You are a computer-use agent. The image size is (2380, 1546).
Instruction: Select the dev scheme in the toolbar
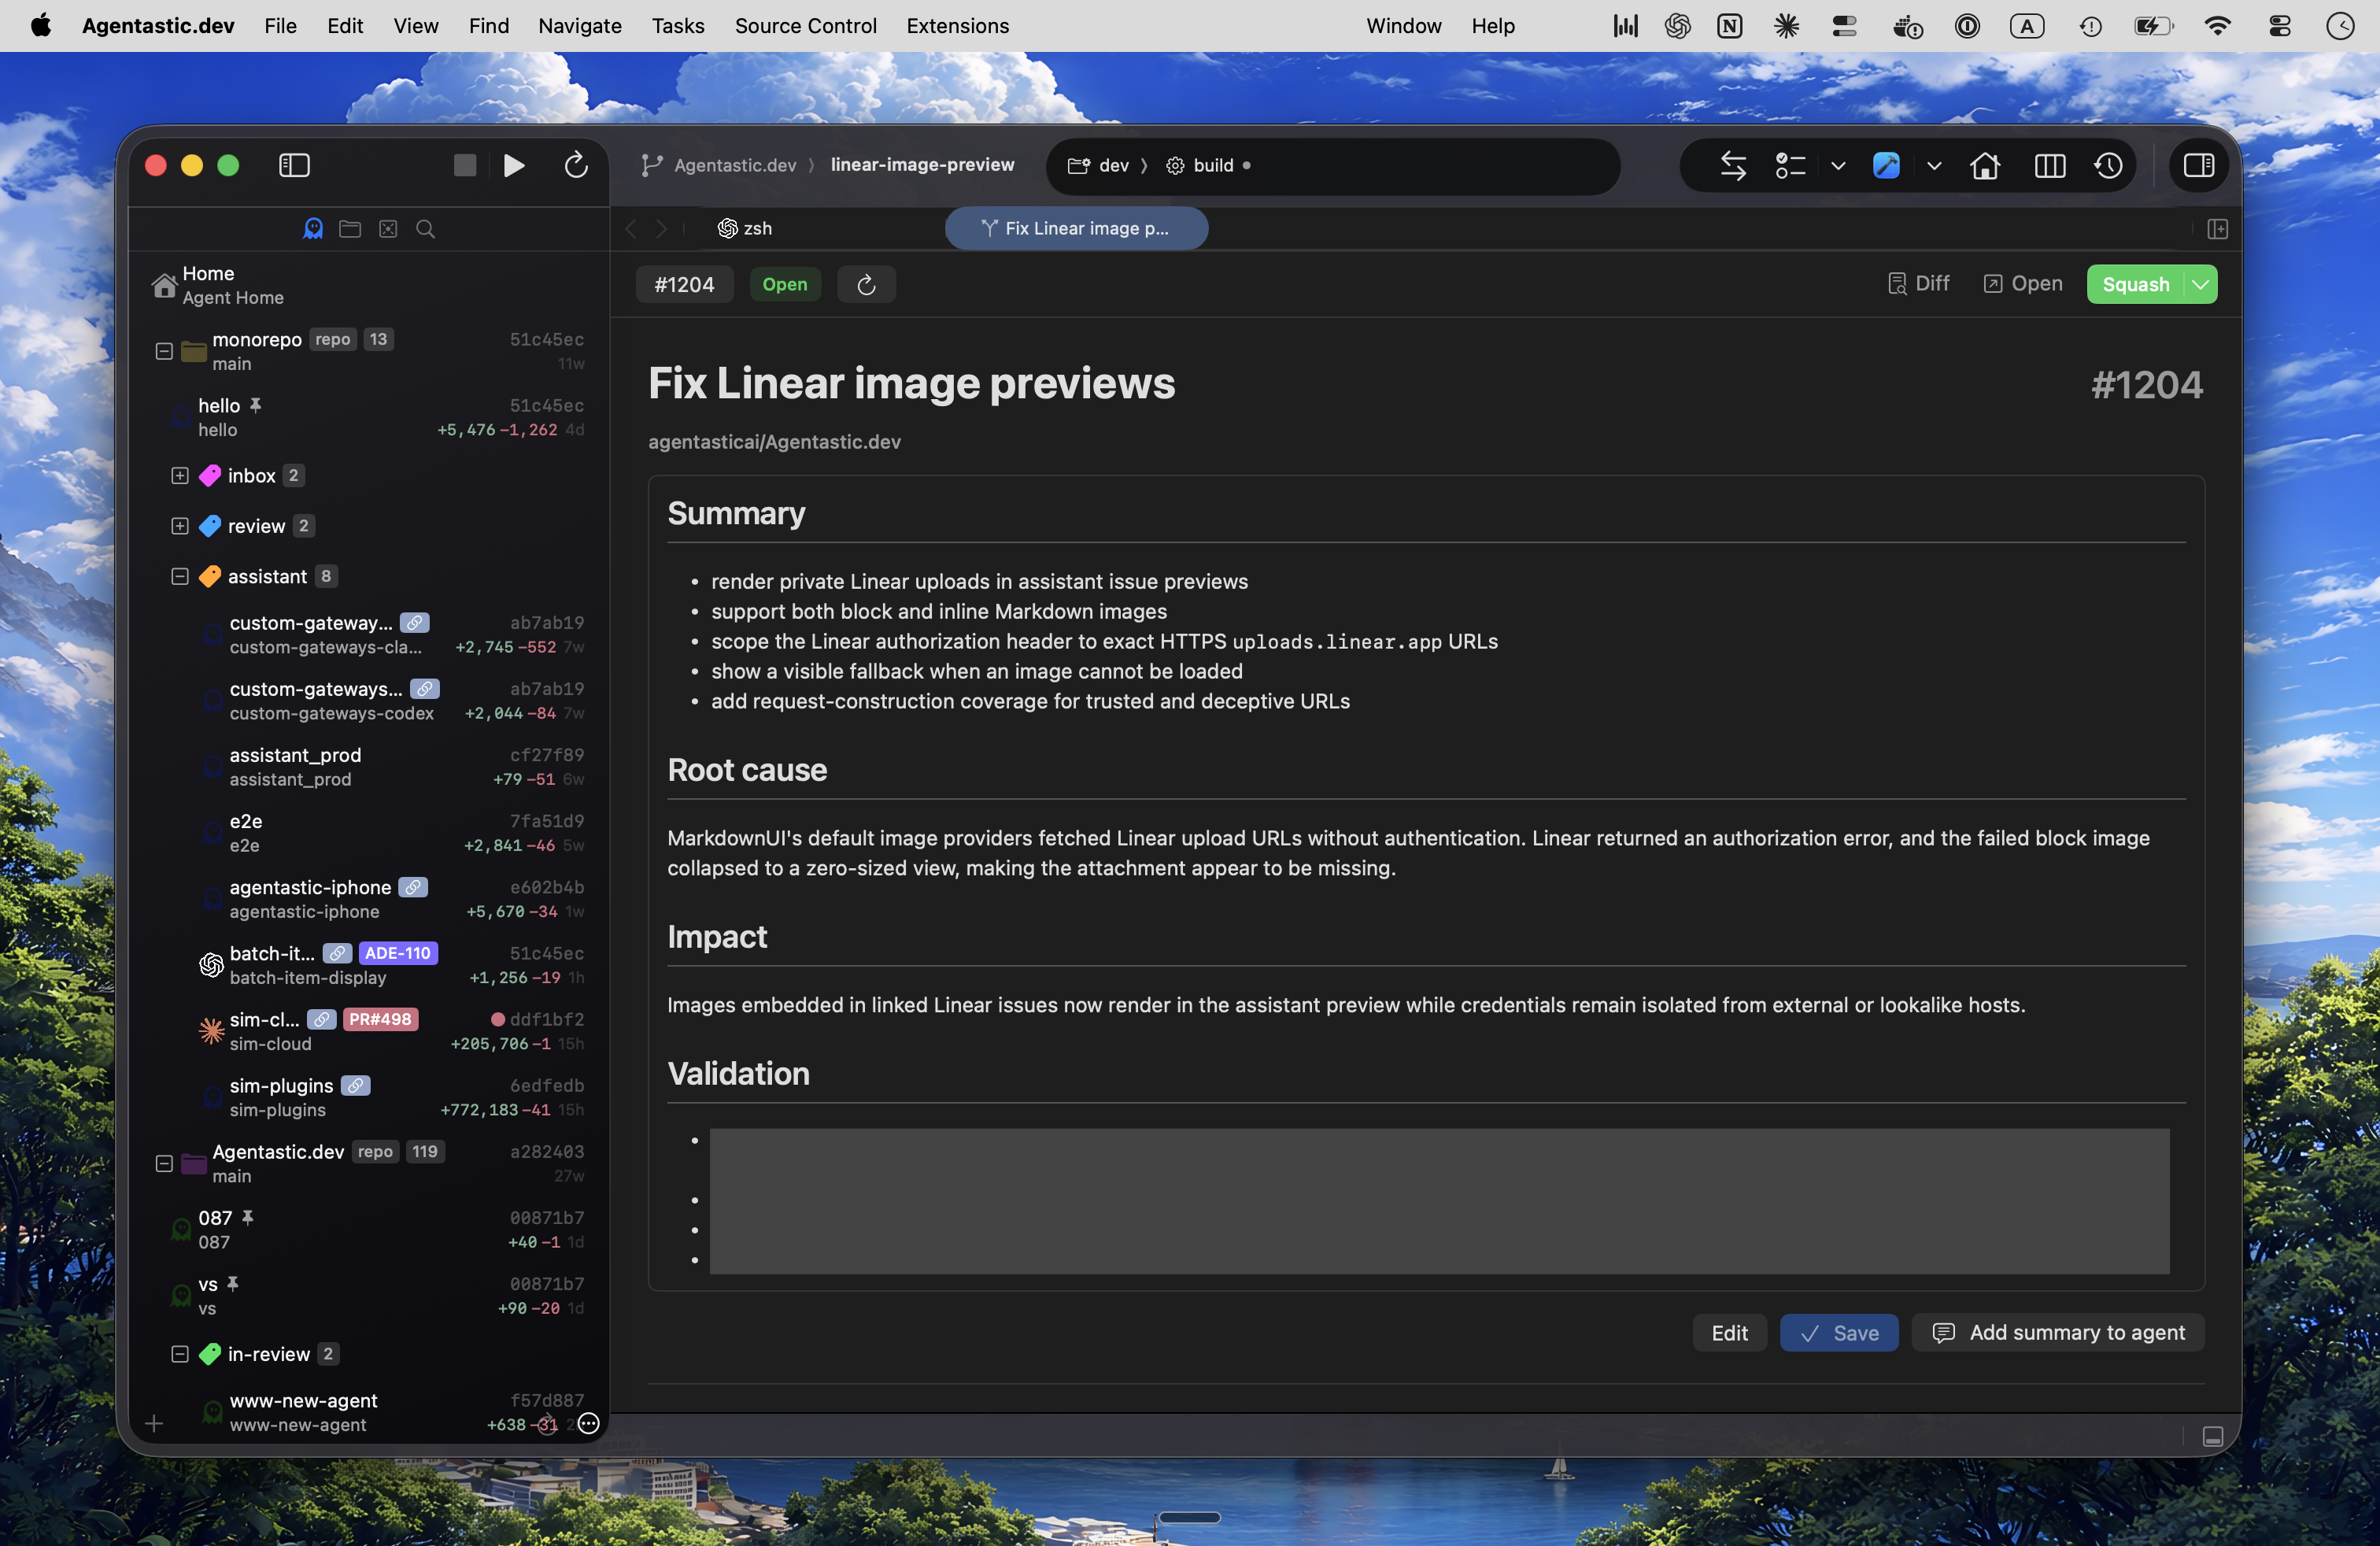pyautogui.click(x=1098, y=165)
